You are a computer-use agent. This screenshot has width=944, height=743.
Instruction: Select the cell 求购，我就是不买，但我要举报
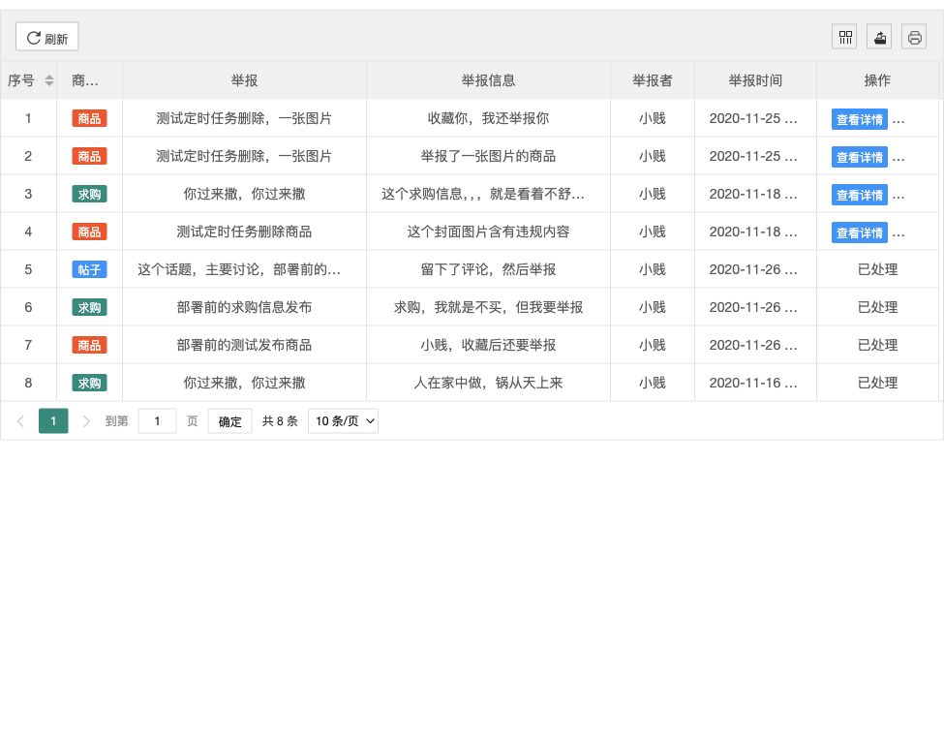pyautogui.click(x=488, y=307)
